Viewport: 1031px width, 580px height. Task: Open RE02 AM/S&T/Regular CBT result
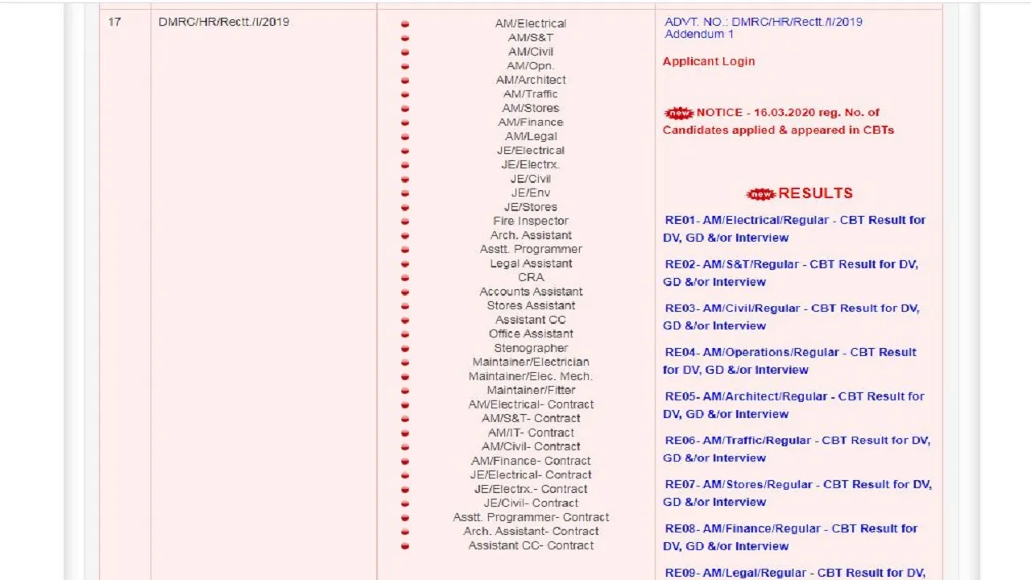[x=790, y=273]
